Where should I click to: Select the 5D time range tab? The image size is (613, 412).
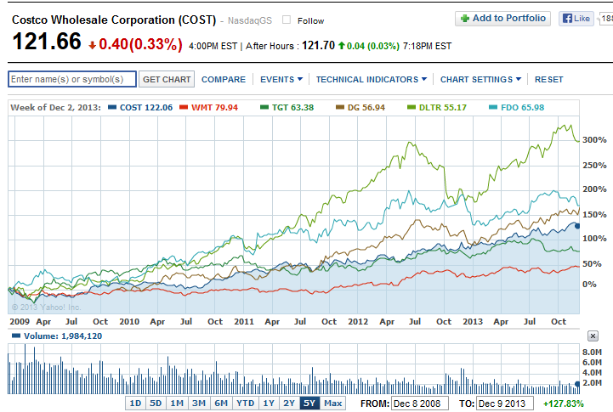point(156,404)
